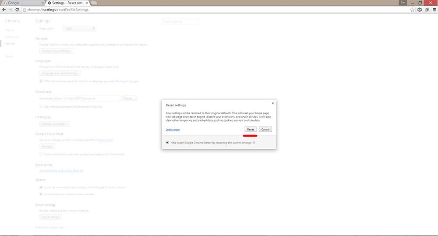Click Change proxy settings button
Viewport: 438px width, 236px height.
(56, 51)
